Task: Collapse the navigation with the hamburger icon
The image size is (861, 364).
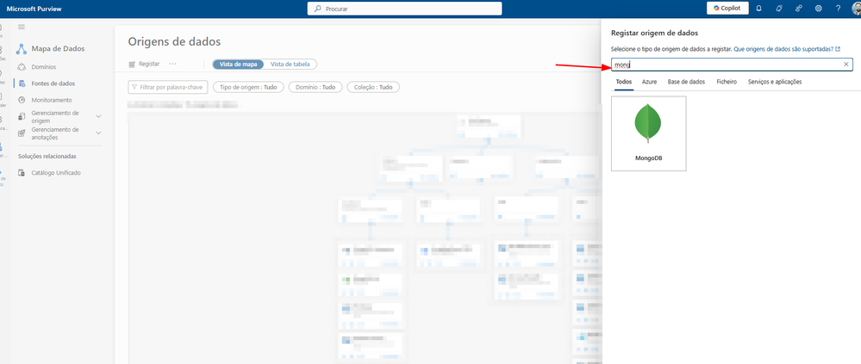Action: 22,27
